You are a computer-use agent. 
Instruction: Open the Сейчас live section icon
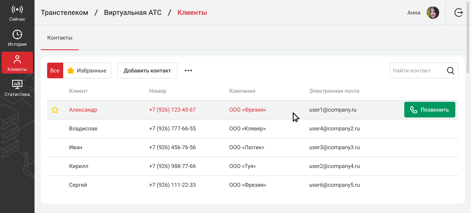17,9
